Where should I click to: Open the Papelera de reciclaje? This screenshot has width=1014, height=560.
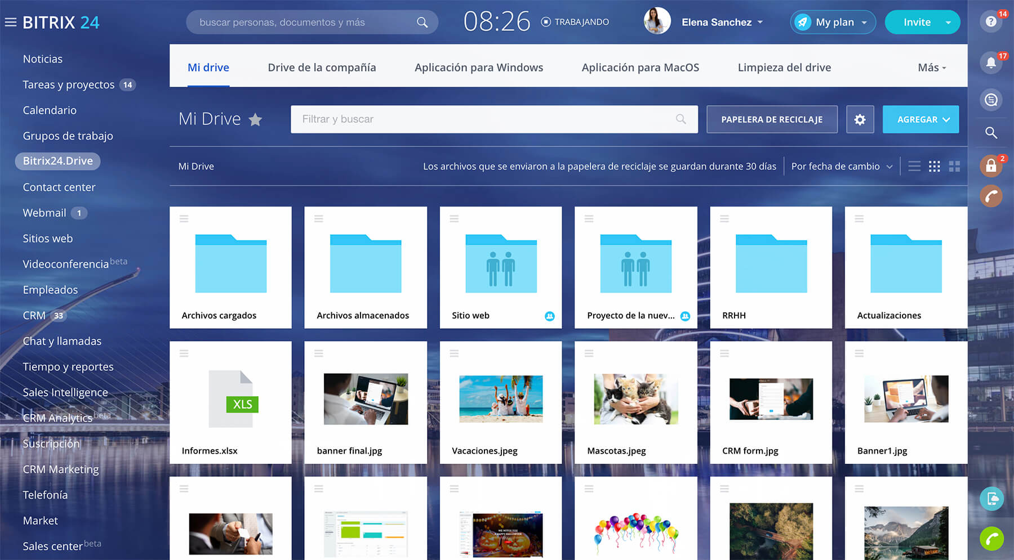771,119
